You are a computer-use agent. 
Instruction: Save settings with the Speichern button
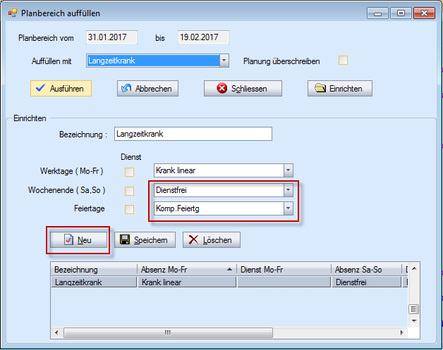pyautogui.click(x=145, y=240)
